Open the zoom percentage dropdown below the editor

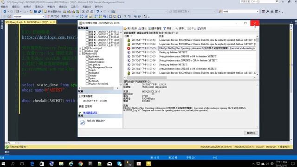(15, 143)
